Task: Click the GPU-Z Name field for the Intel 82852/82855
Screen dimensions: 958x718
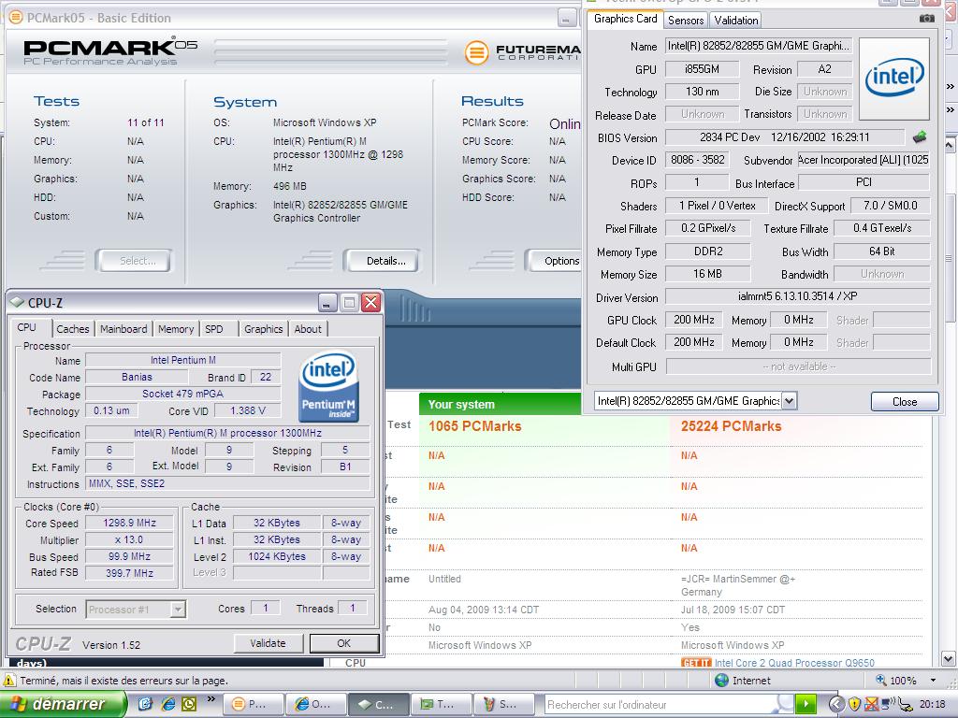Action: [759, 46]
